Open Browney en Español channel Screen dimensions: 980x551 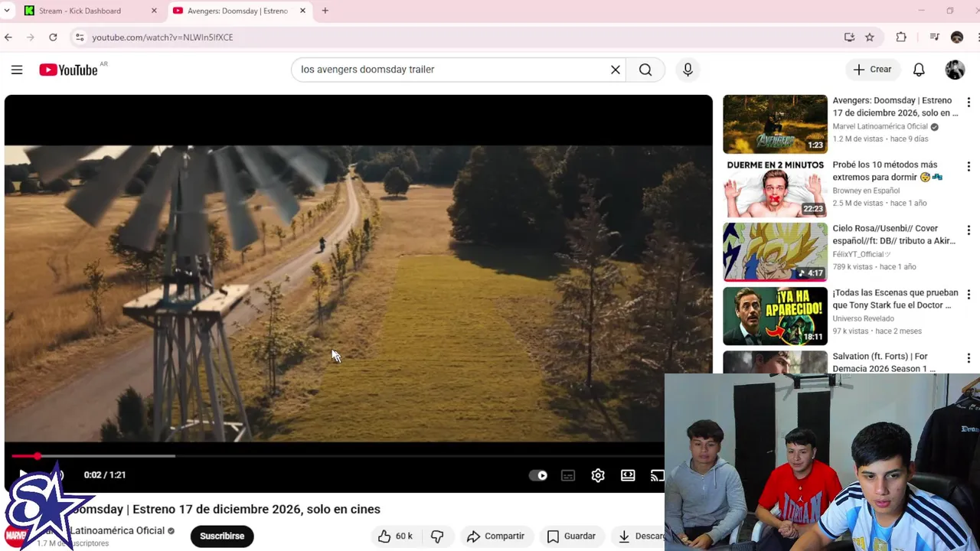coord(866,191)
